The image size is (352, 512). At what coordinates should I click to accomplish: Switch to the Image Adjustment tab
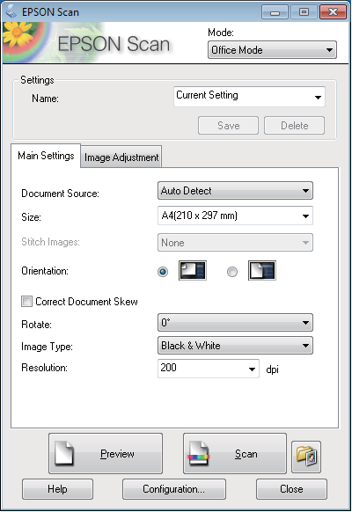click(121, 157)
